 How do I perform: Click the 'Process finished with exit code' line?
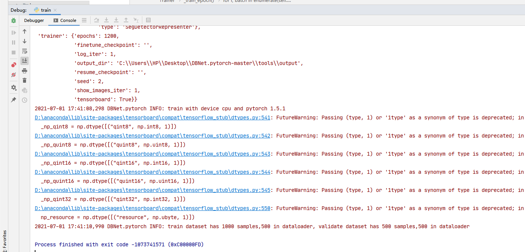[x=119, y=244]
